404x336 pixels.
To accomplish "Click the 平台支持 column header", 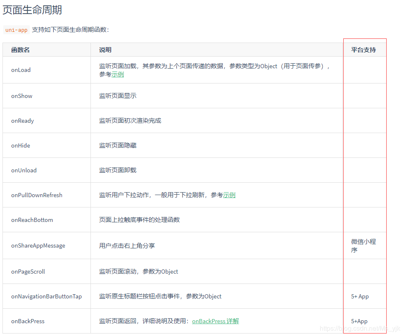I will pos(363,50).
